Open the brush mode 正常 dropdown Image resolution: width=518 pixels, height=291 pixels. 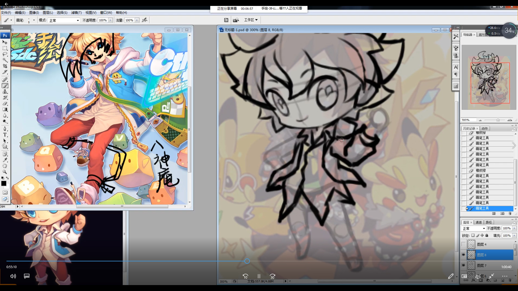(x=64, y=20)
